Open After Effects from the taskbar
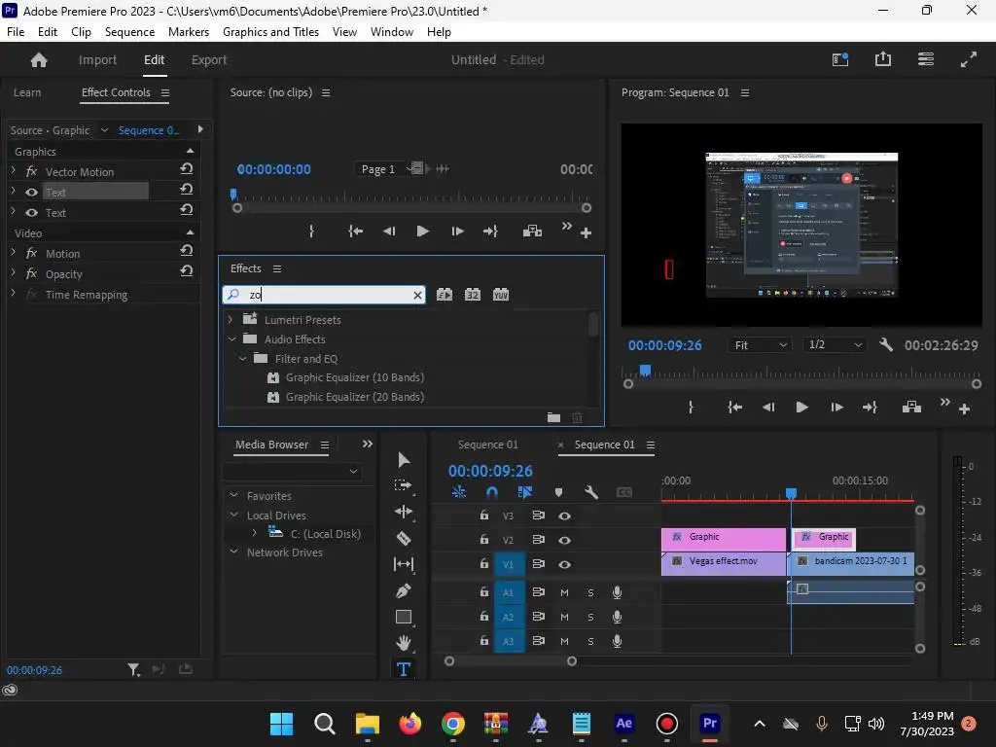 click(x=623, y=724)
